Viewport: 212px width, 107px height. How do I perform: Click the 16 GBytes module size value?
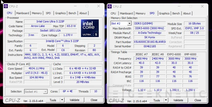click(x=195, y=24)
